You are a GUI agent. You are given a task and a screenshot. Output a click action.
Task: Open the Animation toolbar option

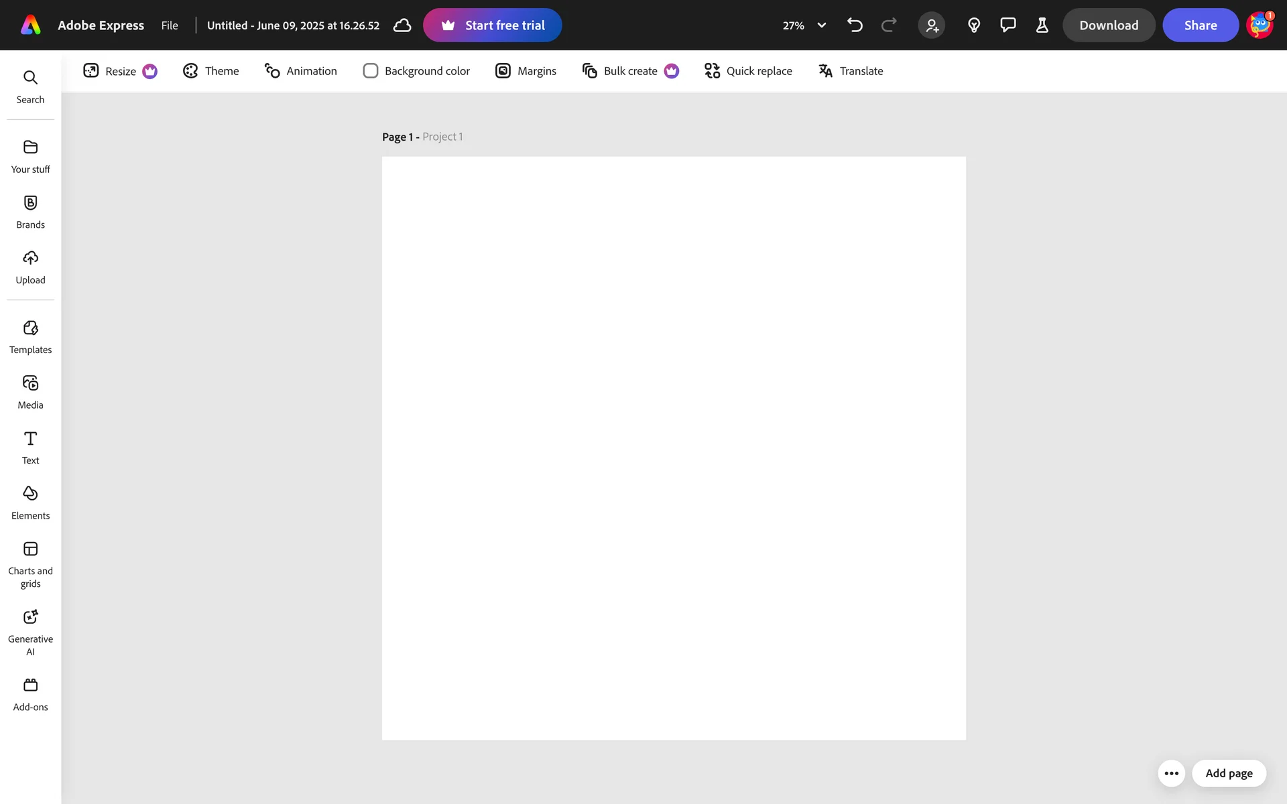coord(301,71)
